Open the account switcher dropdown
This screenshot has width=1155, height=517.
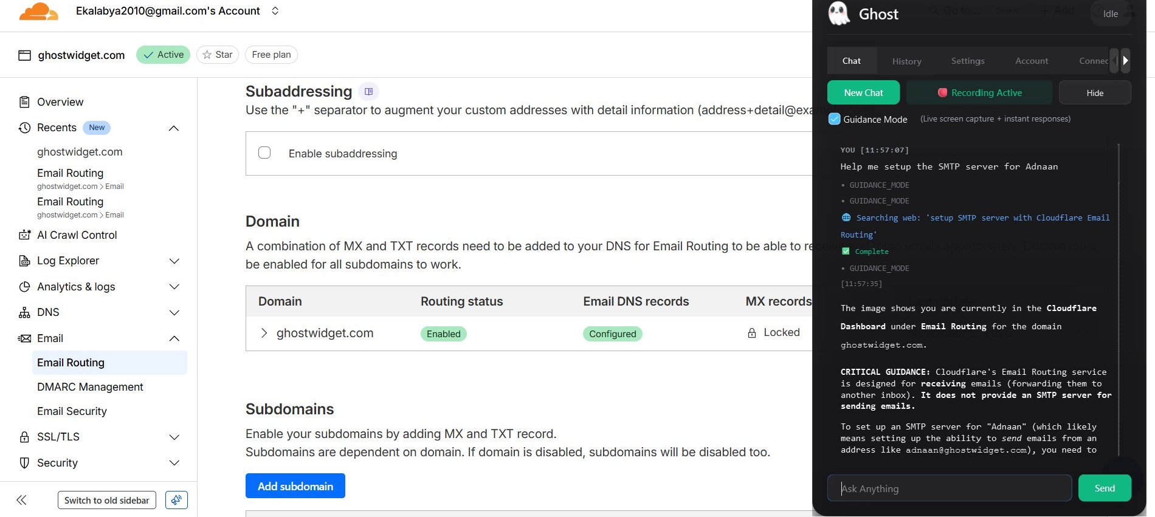275,11
